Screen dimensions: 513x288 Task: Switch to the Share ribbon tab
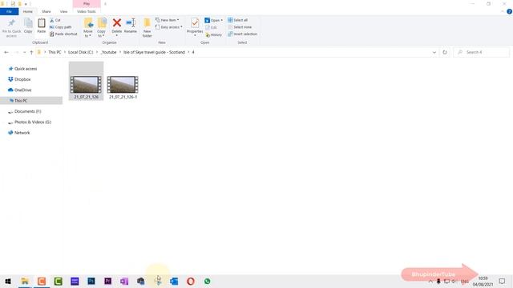click(46, 11)
